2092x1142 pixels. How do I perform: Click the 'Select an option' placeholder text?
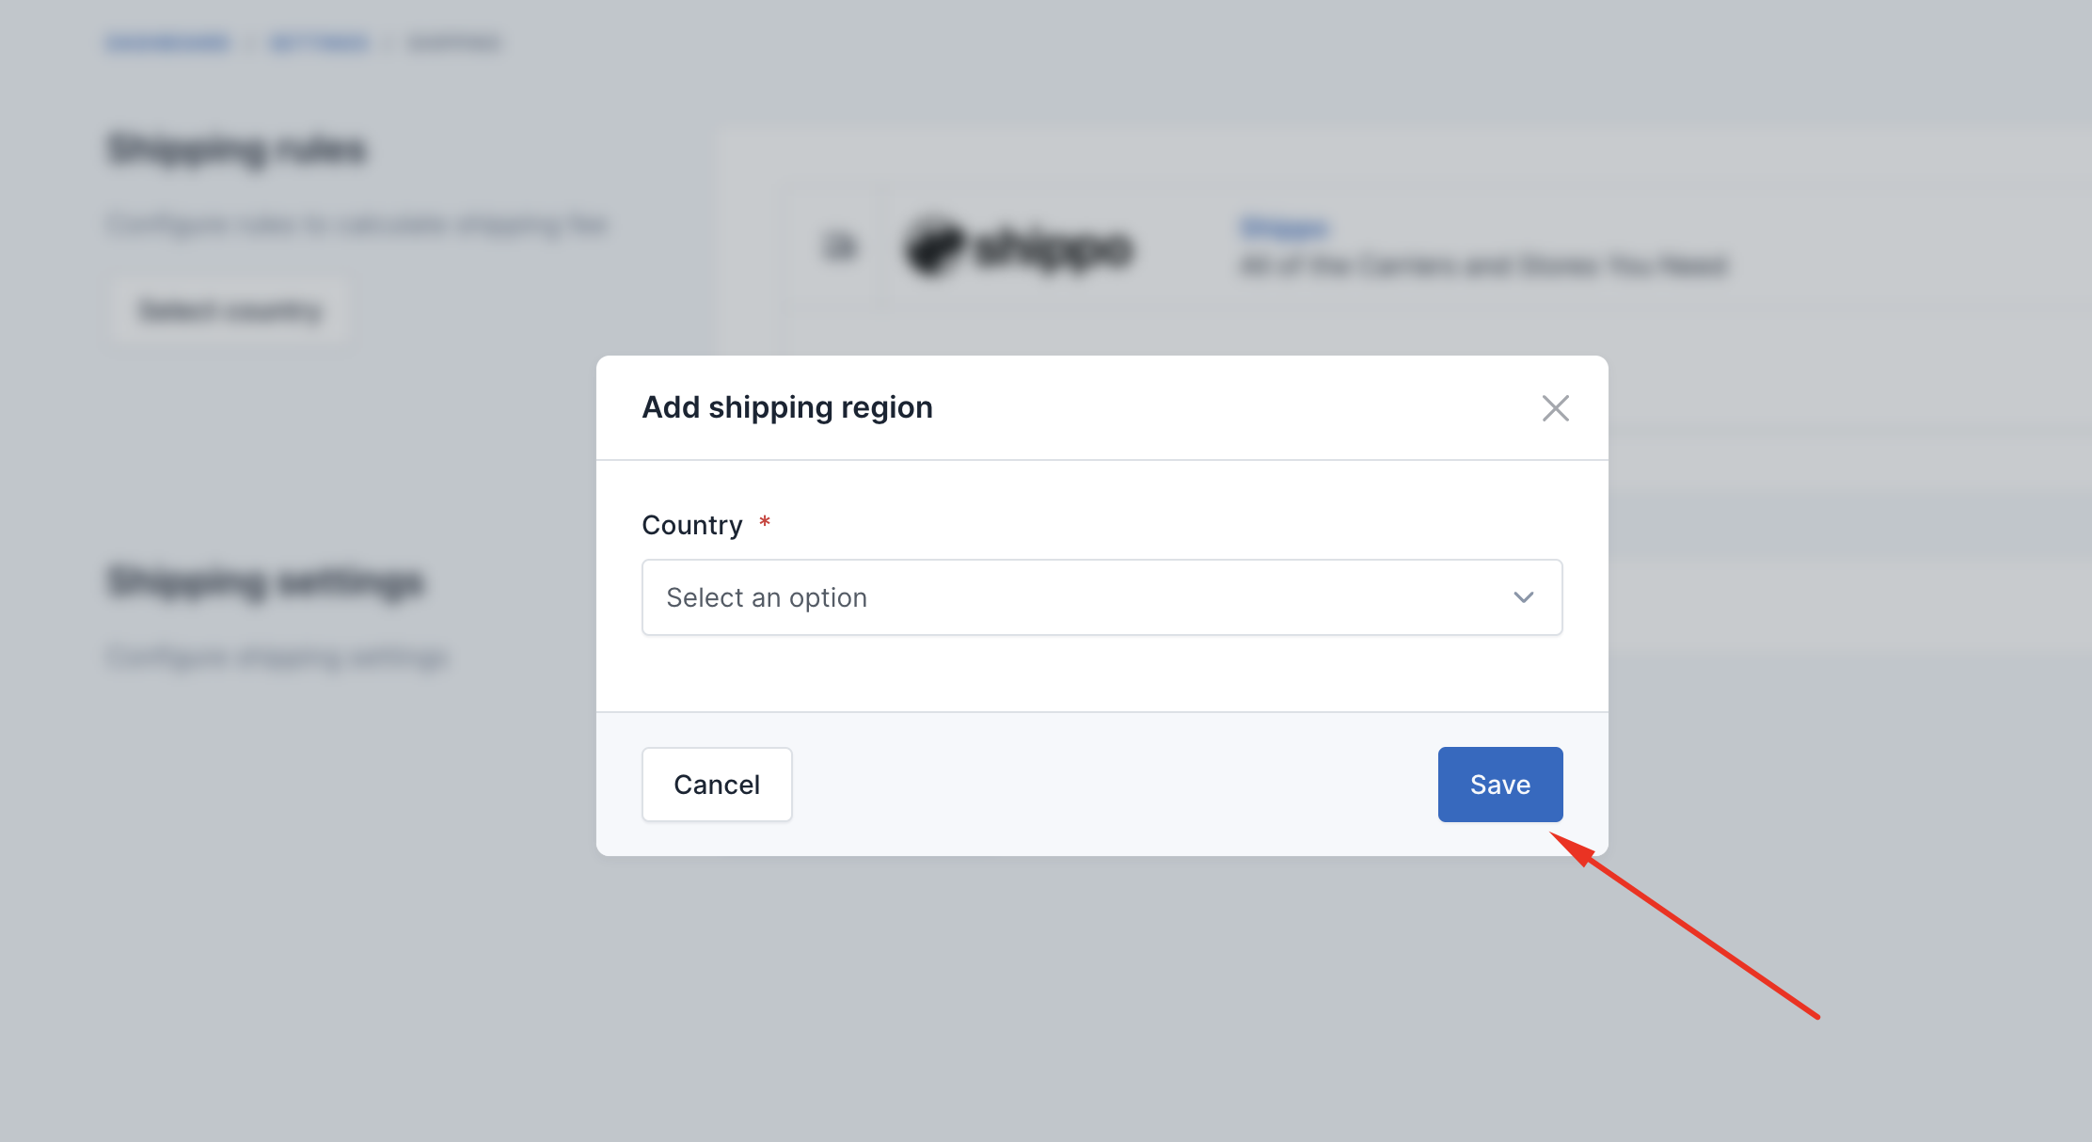click(767, 597)
